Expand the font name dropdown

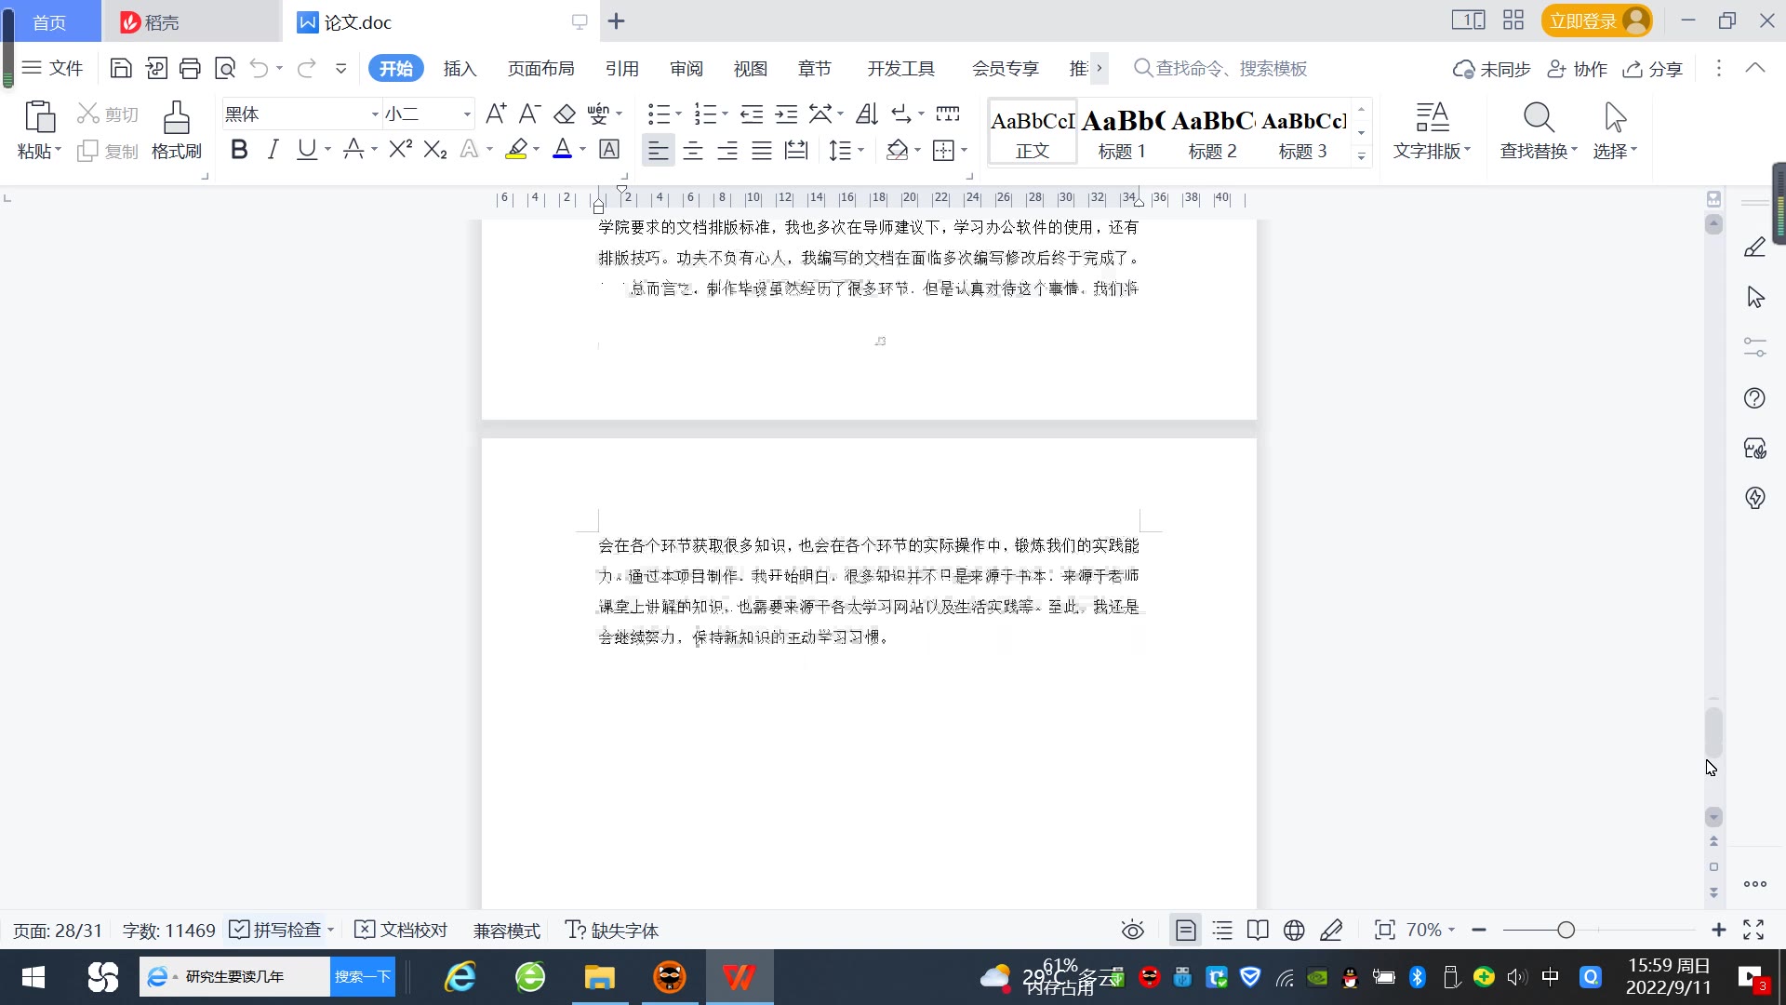[375, 114]
